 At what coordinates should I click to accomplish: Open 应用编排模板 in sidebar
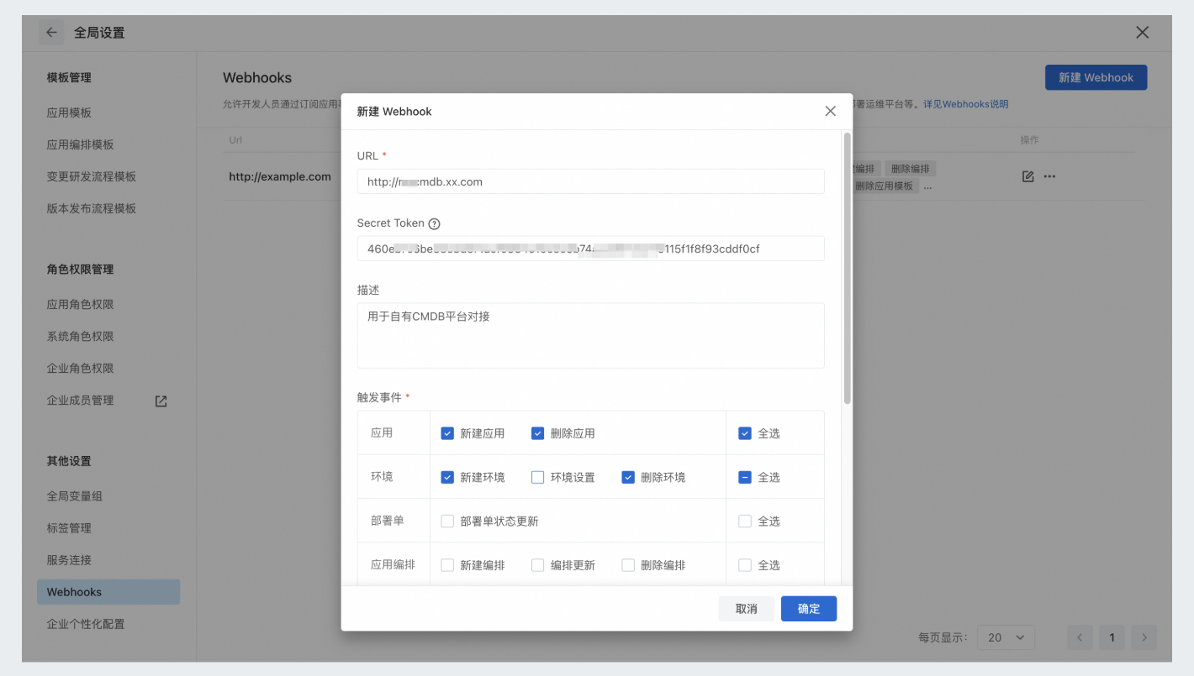point(80,144)
